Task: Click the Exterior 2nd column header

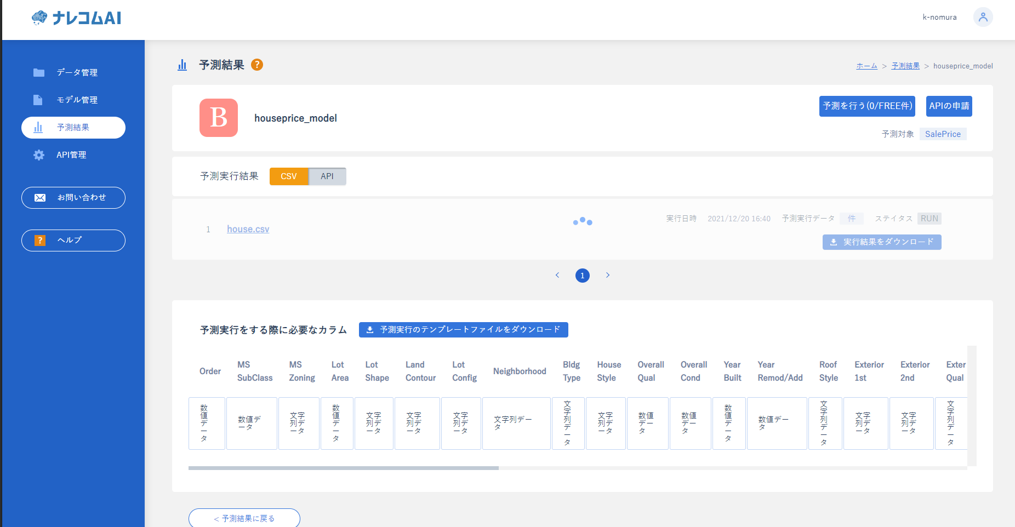Action: tap(915, 371)
